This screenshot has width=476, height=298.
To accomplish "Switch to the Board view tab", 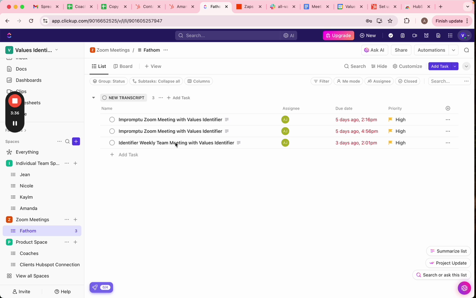I will (123, 66).
